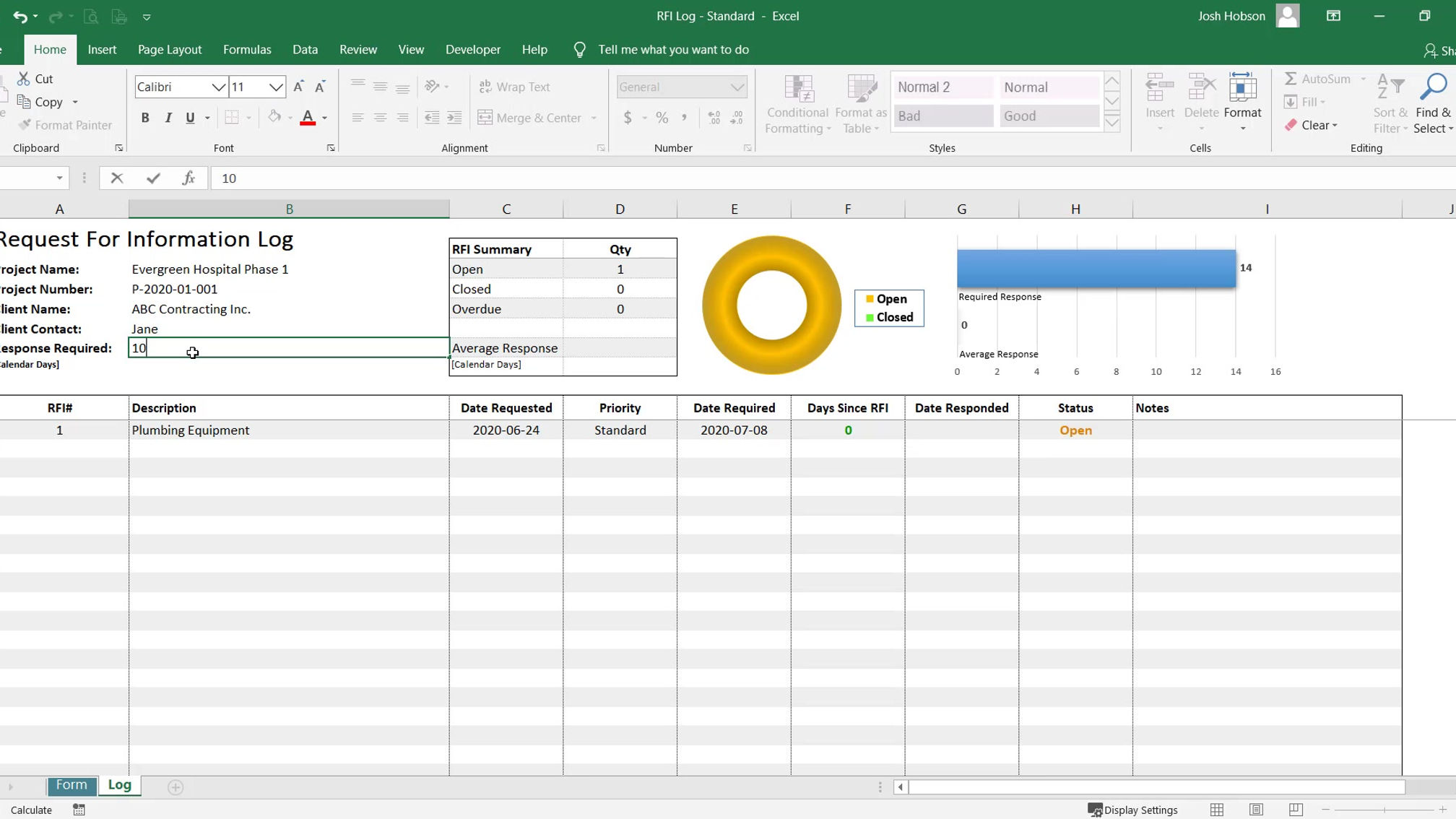Viewport: 1456px width, 819px height.
Task: Open the General number format dropdown
Action: click(x=737, y=87)
